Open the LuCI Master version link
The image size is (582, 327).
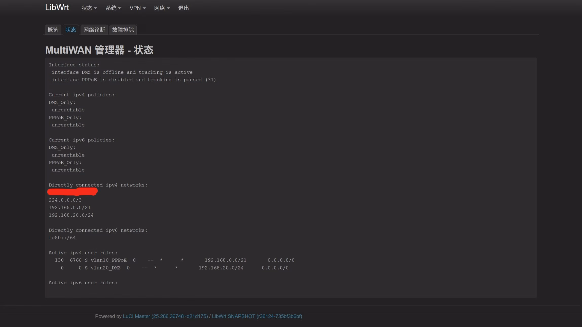pos(165,316)
